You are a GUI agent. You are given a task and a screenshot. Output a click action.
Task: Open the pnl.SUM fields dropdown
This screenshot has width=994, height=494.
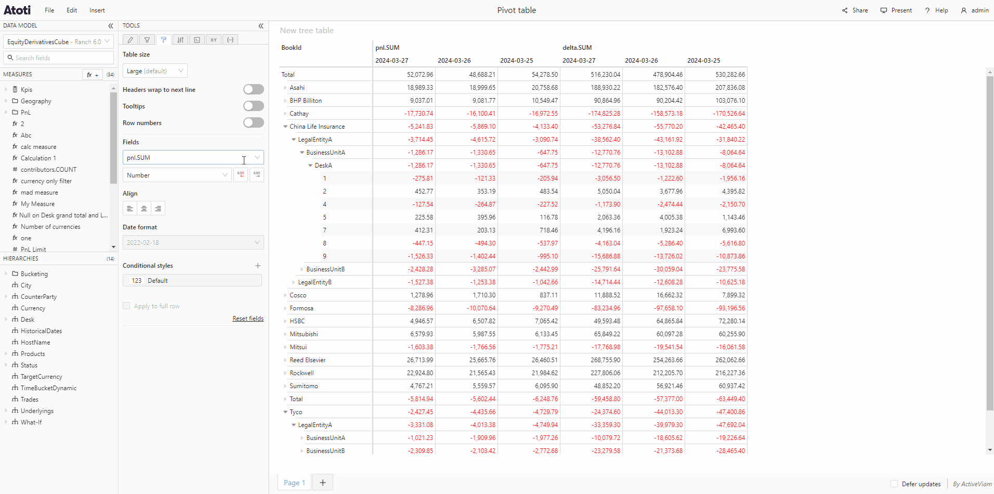tap(193, 157)
